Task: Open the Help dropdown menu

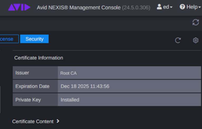Action: coord(190,7)
